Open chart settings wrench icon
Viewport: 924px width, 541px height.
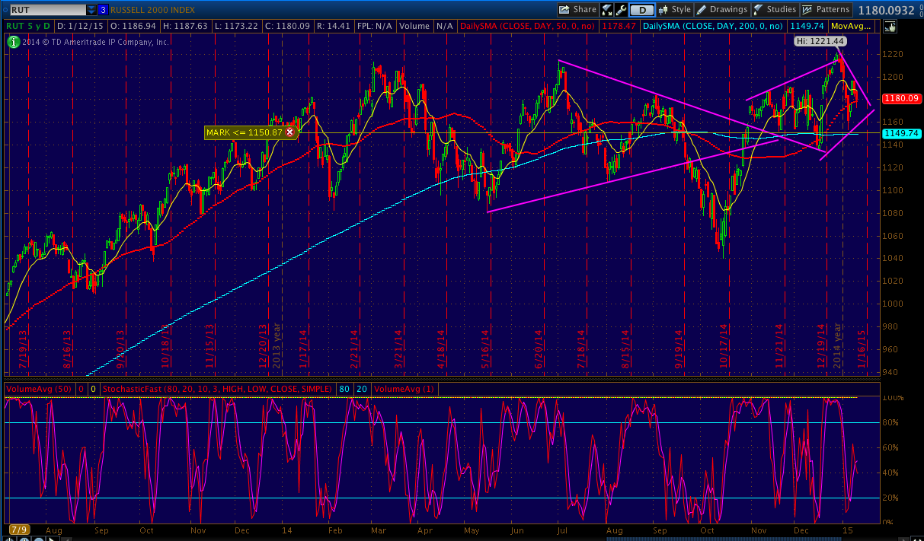[x=622, y=10]
